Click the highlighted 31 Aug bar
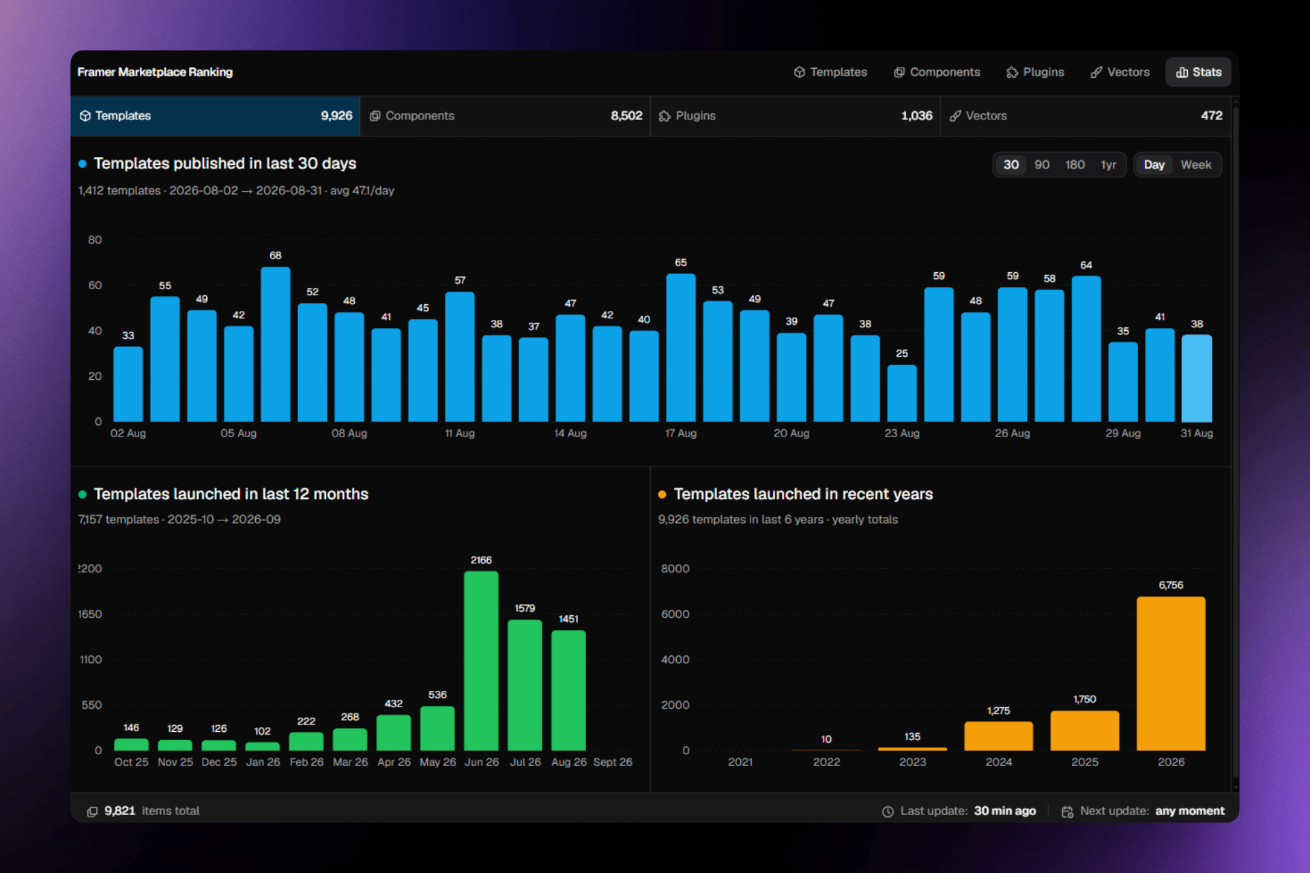The height and width of the screenshot is (873, 1310). 1197,378
